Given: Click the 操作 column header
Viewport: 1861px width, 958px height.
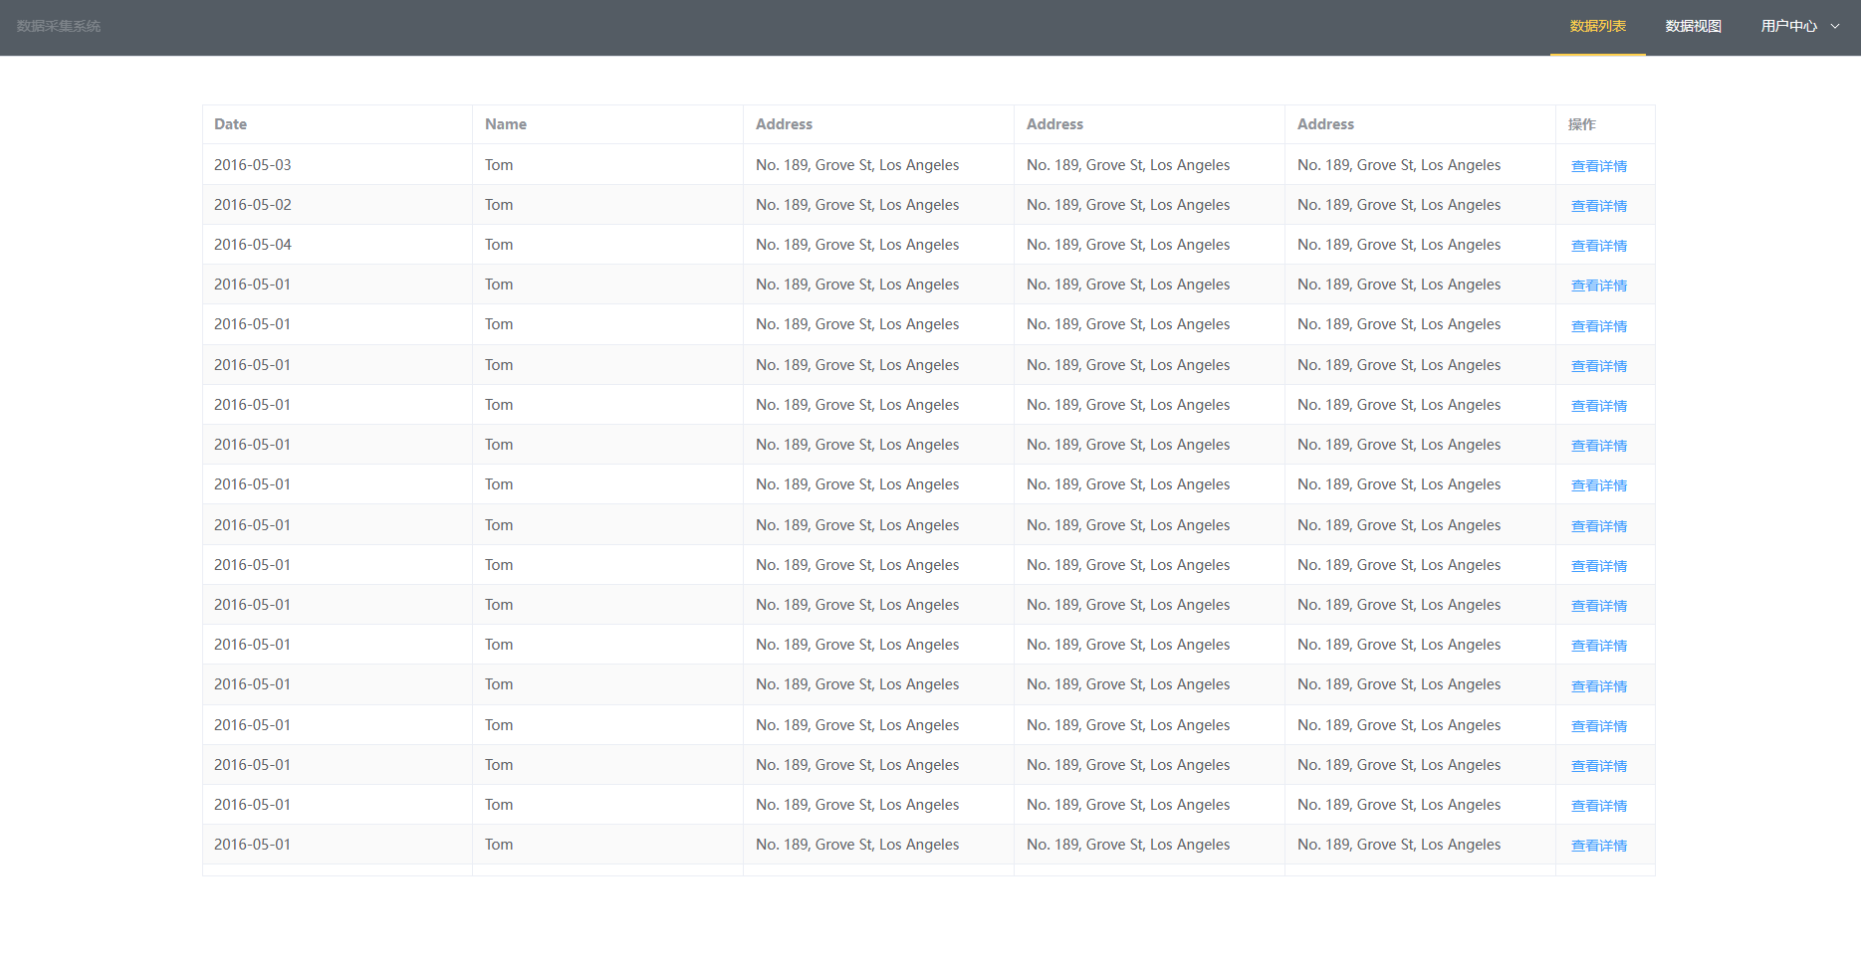Looking at the screenshot, I should point(1581,124).
